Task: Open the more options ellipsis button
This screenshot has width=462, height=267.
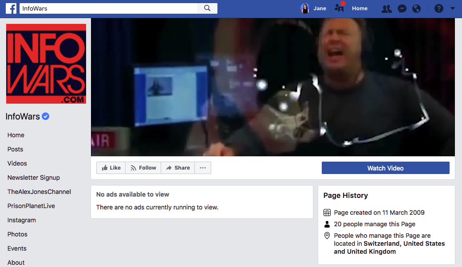Action: pyautogui.click(x=203, y=168)
